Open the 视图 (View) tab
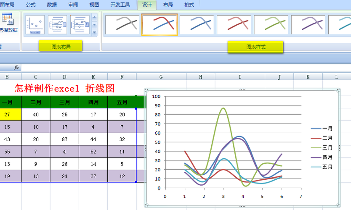The image size is (351, 210). [x=94, y=5]
